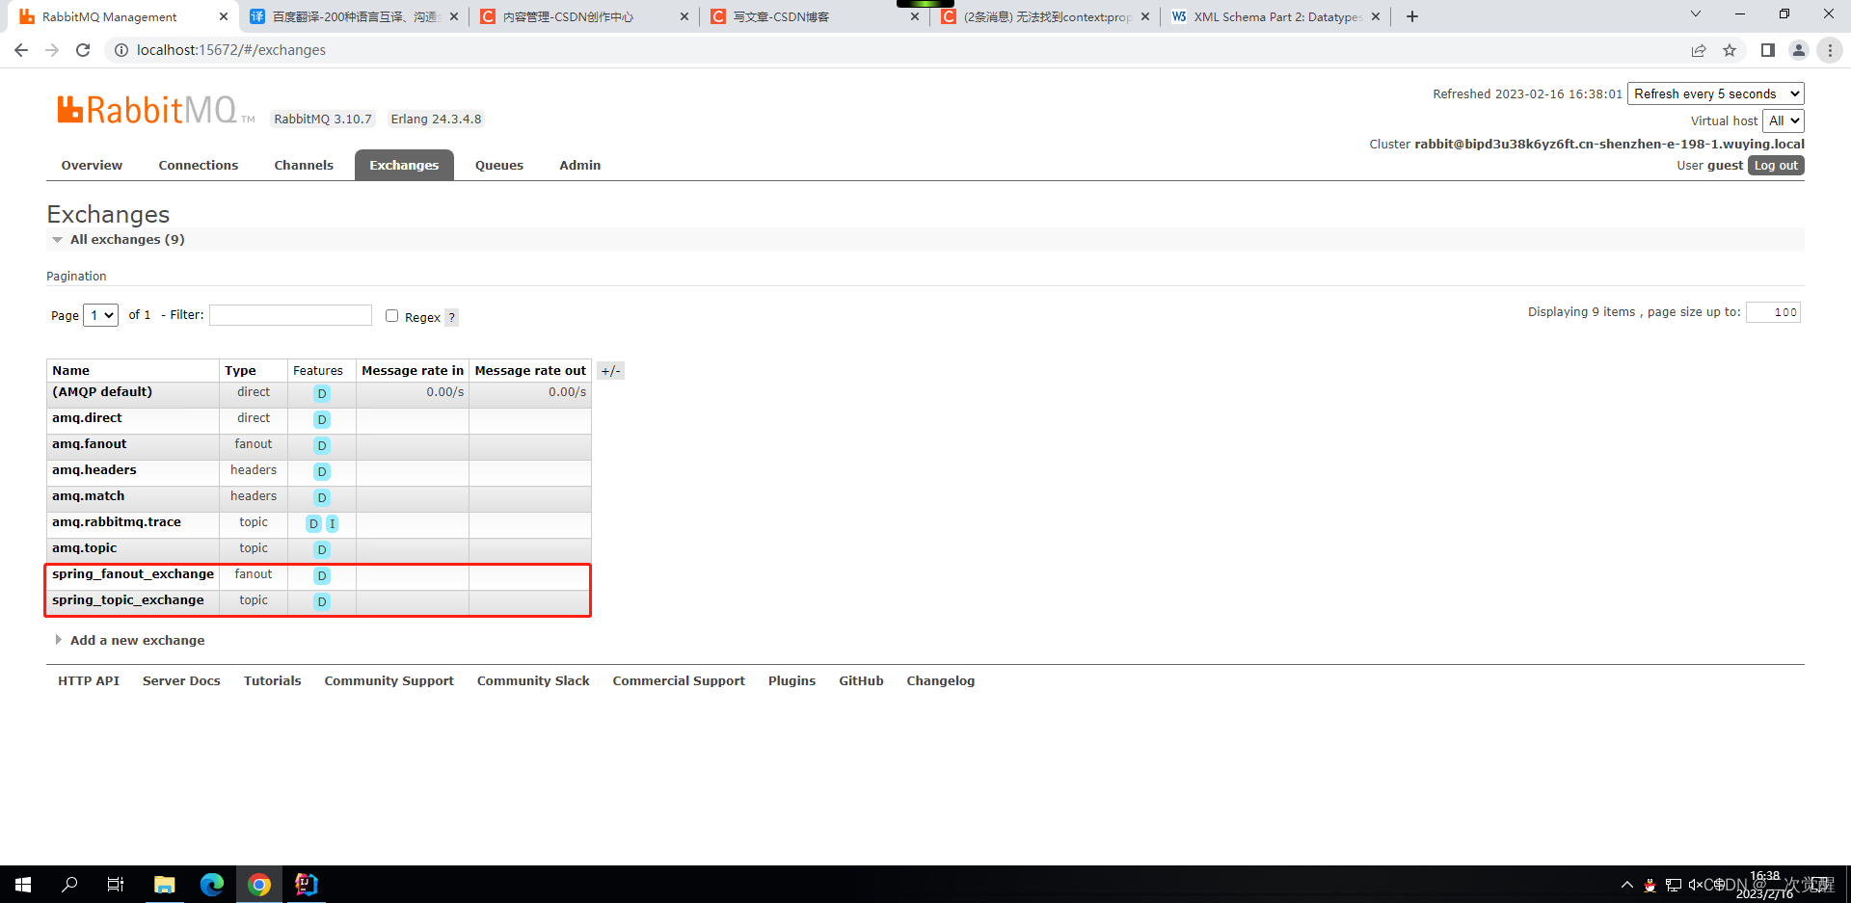1851x903 pixels.
Task: Open HTTP API footer link
Action: tap(89, 680)
